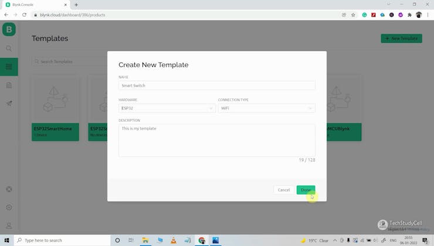The image size is (434, 246).
Task: Open the Windows Start menu
Action: coord(6,241)
